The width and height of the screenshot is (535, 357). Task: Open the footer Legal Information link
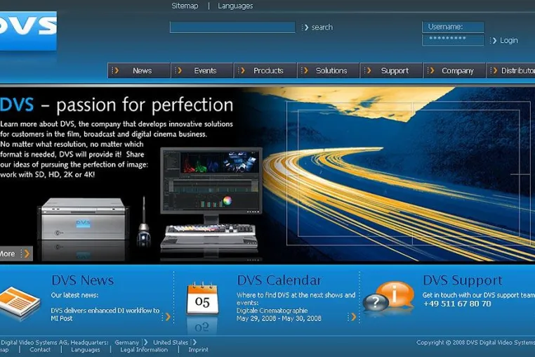point(144,349)
